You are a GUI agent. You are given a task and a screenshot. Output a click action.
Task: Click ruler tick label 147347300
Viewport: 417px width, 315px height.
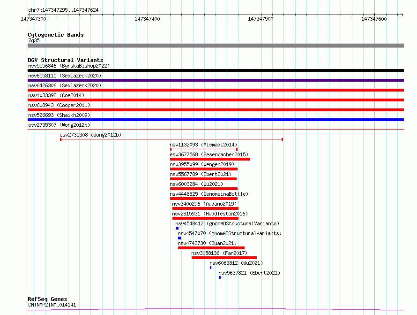point(33,19)
